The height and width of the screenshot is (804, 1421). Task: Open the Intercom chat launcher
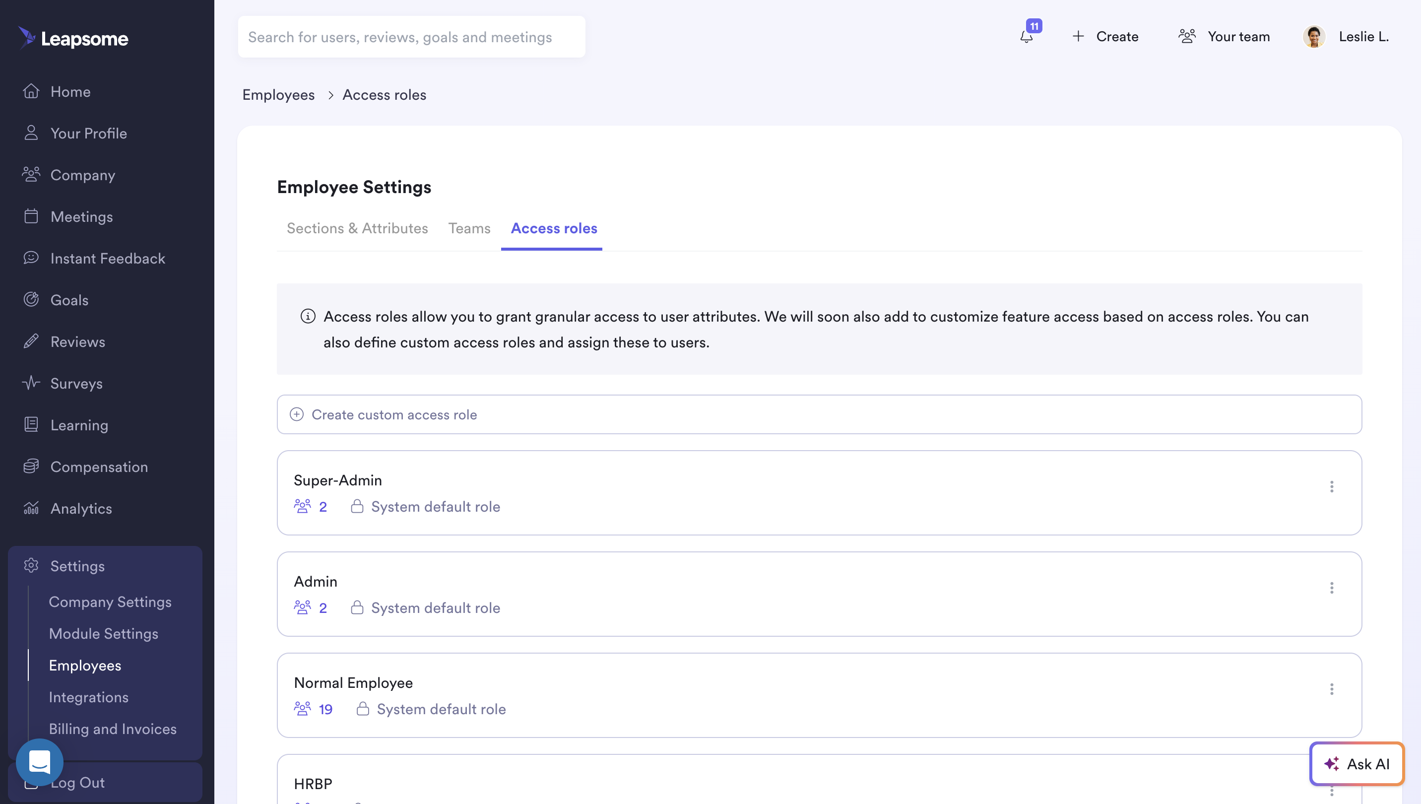pyautogui.click(x=40, y=763)
